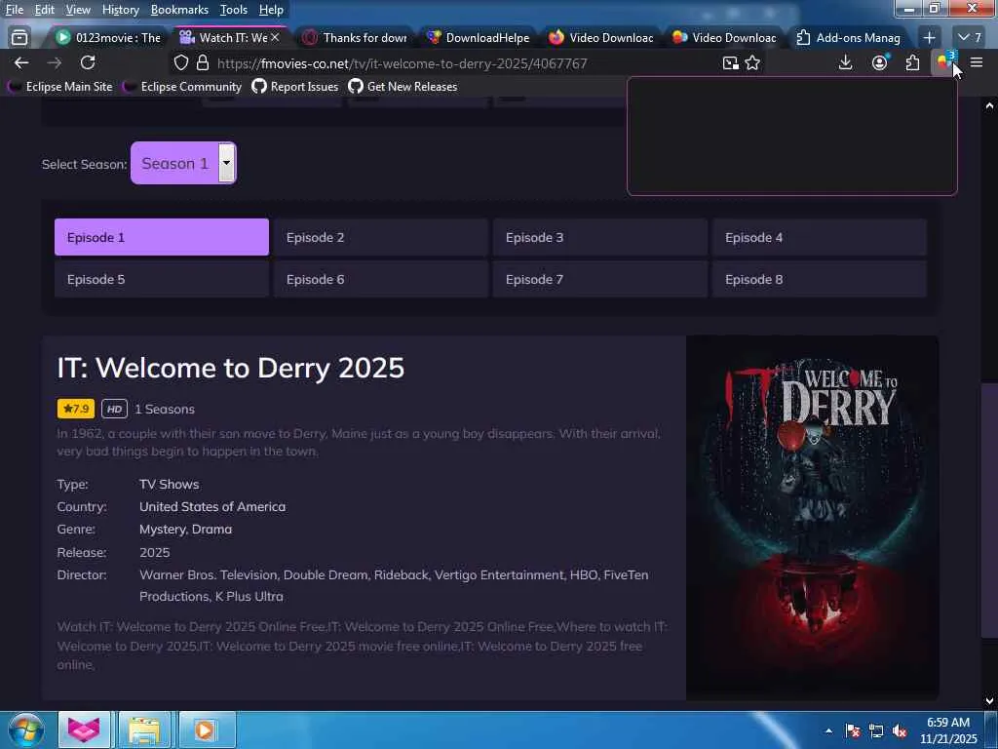Open the pink taskbar browser icon
Screen dimensions: 998x749
(84, 729)
